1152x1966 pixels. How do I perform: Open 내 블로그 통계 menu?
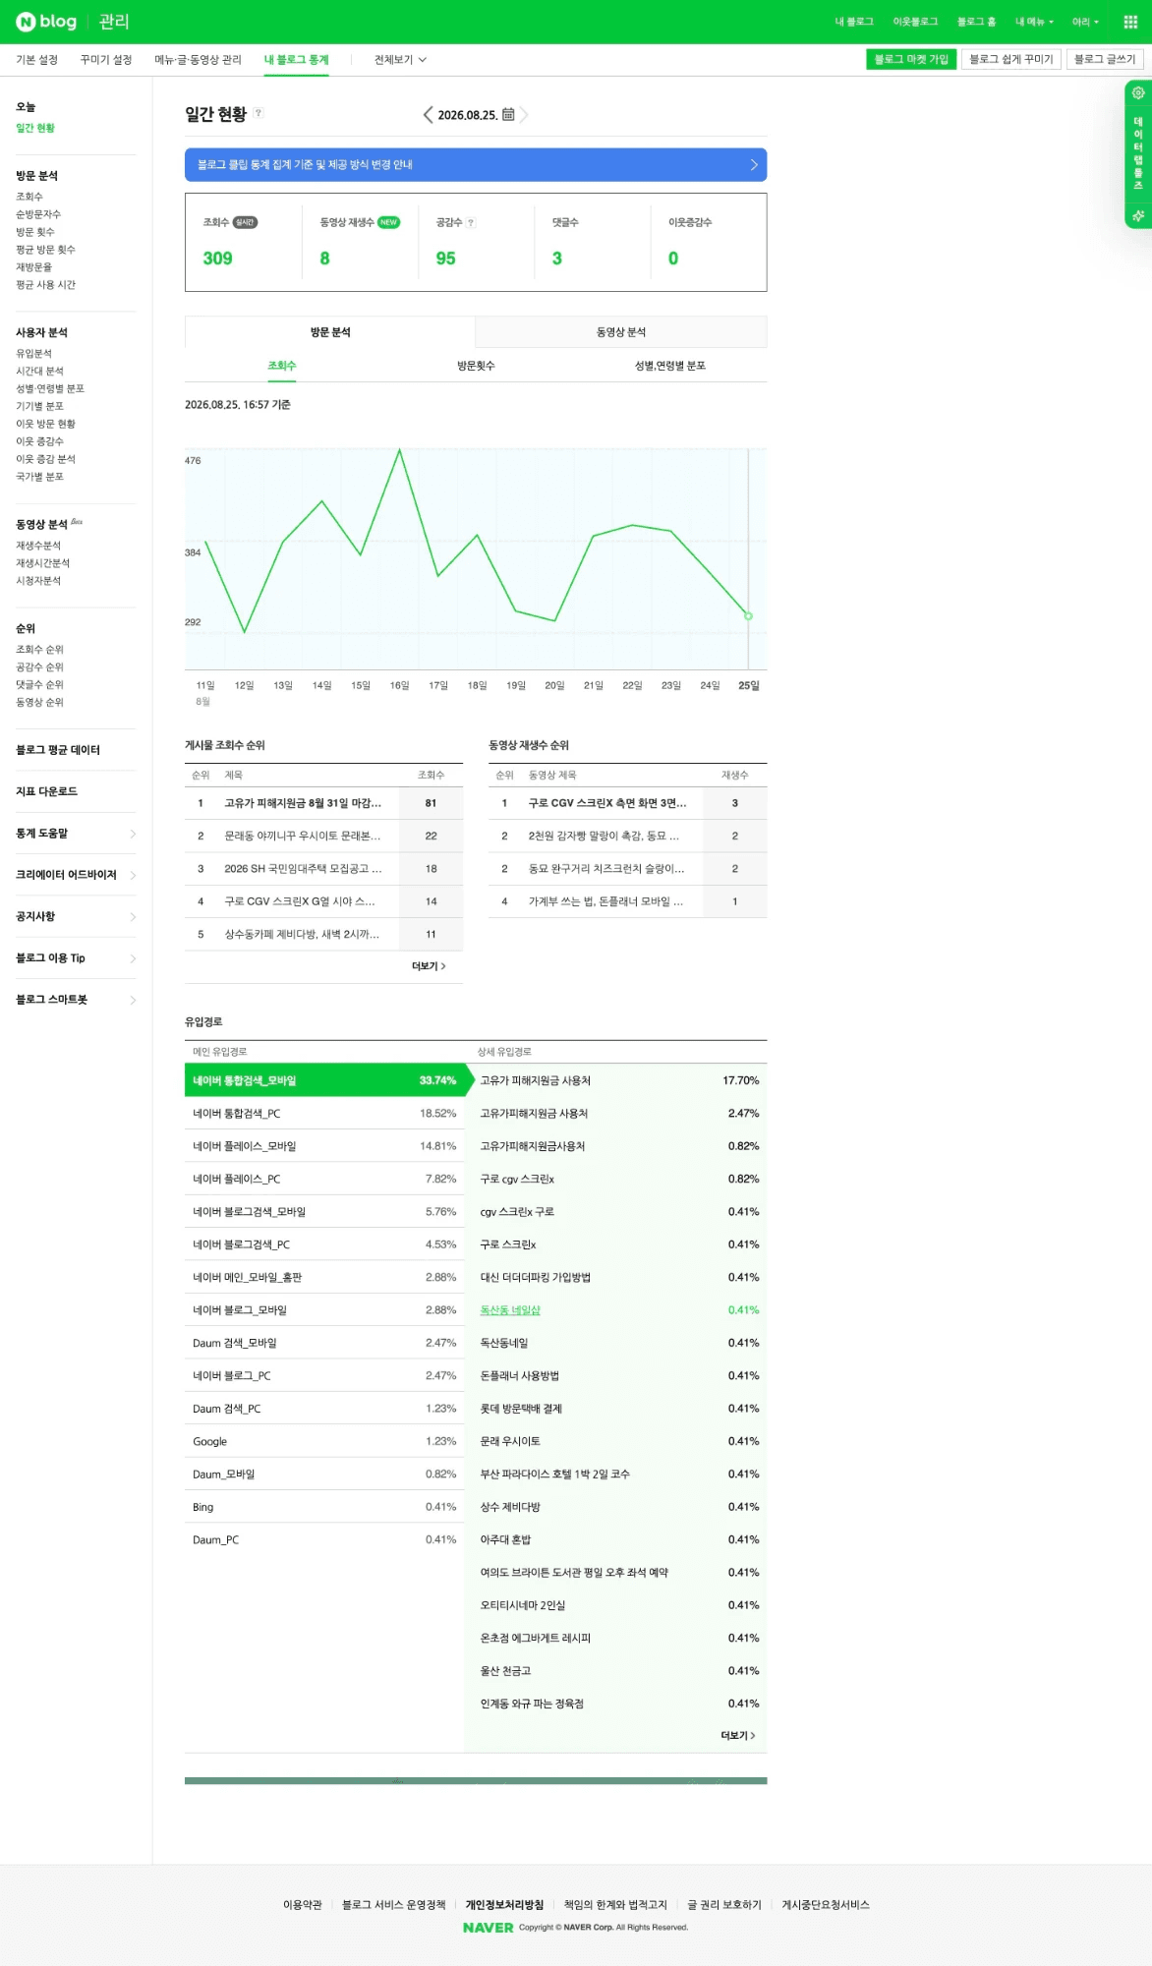point(296,60)
